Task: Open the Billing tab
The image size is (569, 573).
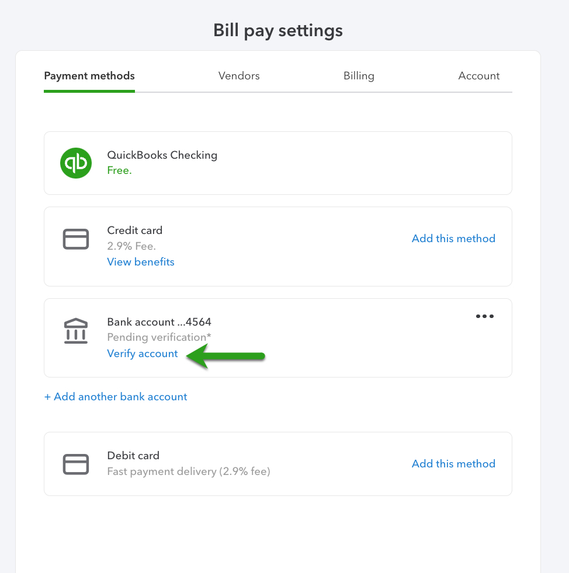Action: [359, 76]
